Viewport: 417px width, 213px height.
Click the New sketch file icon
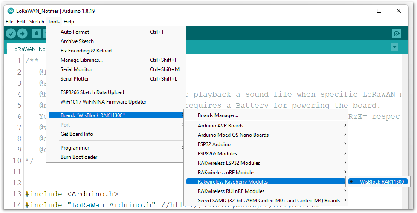pos(36,34)
